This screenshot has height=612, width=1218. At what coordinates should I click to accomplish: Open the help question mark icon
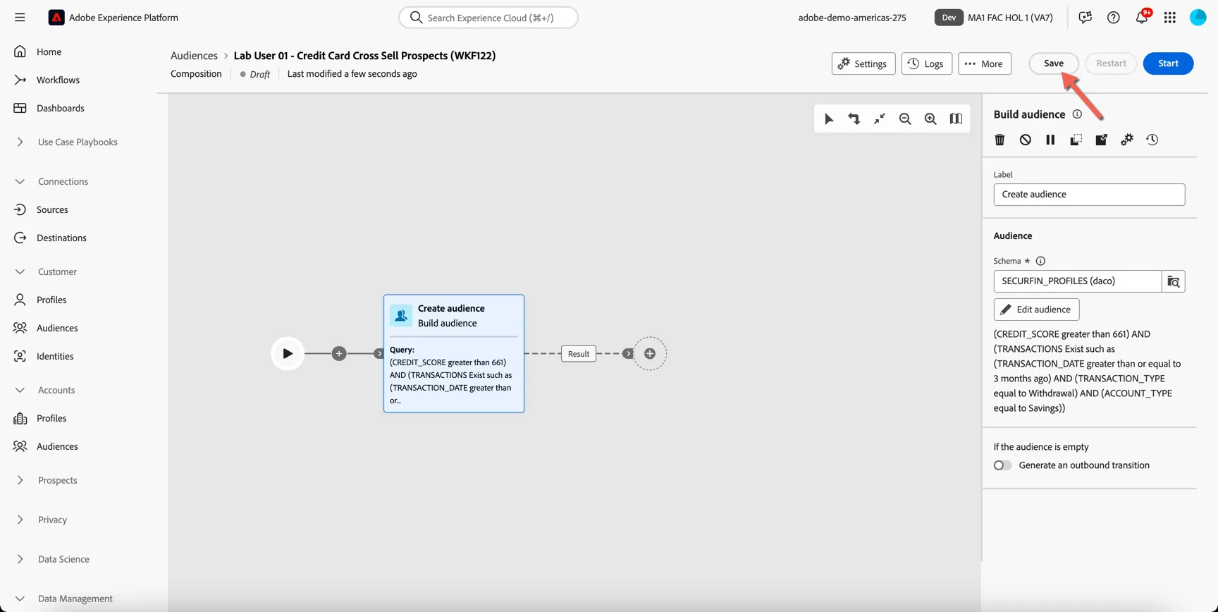coord(1114,18)
